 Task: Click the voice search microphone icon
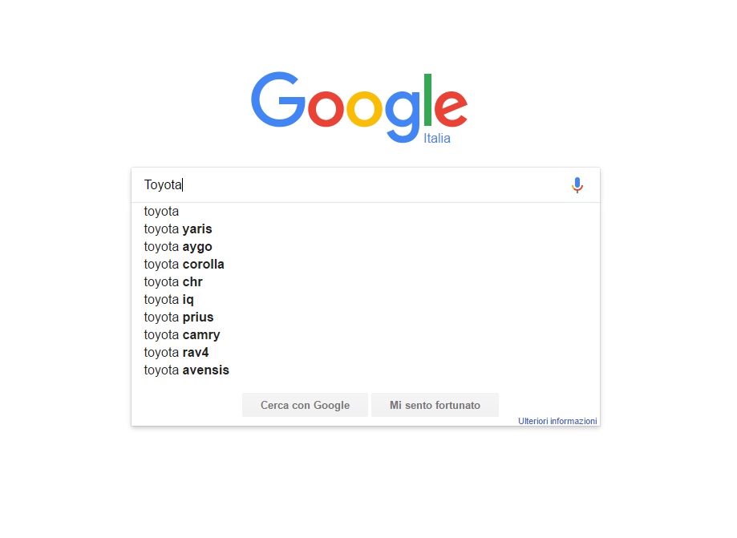tap(577, 185)
